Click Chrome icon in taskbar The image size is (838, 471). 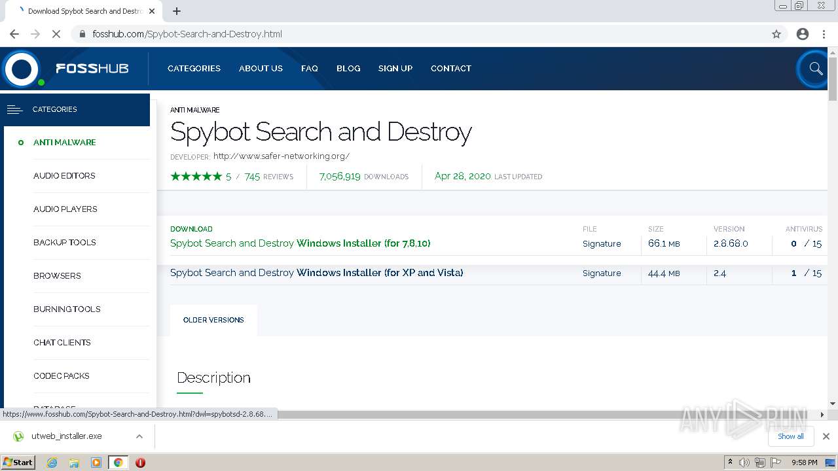pyautogui.click(x=118, y=462)
